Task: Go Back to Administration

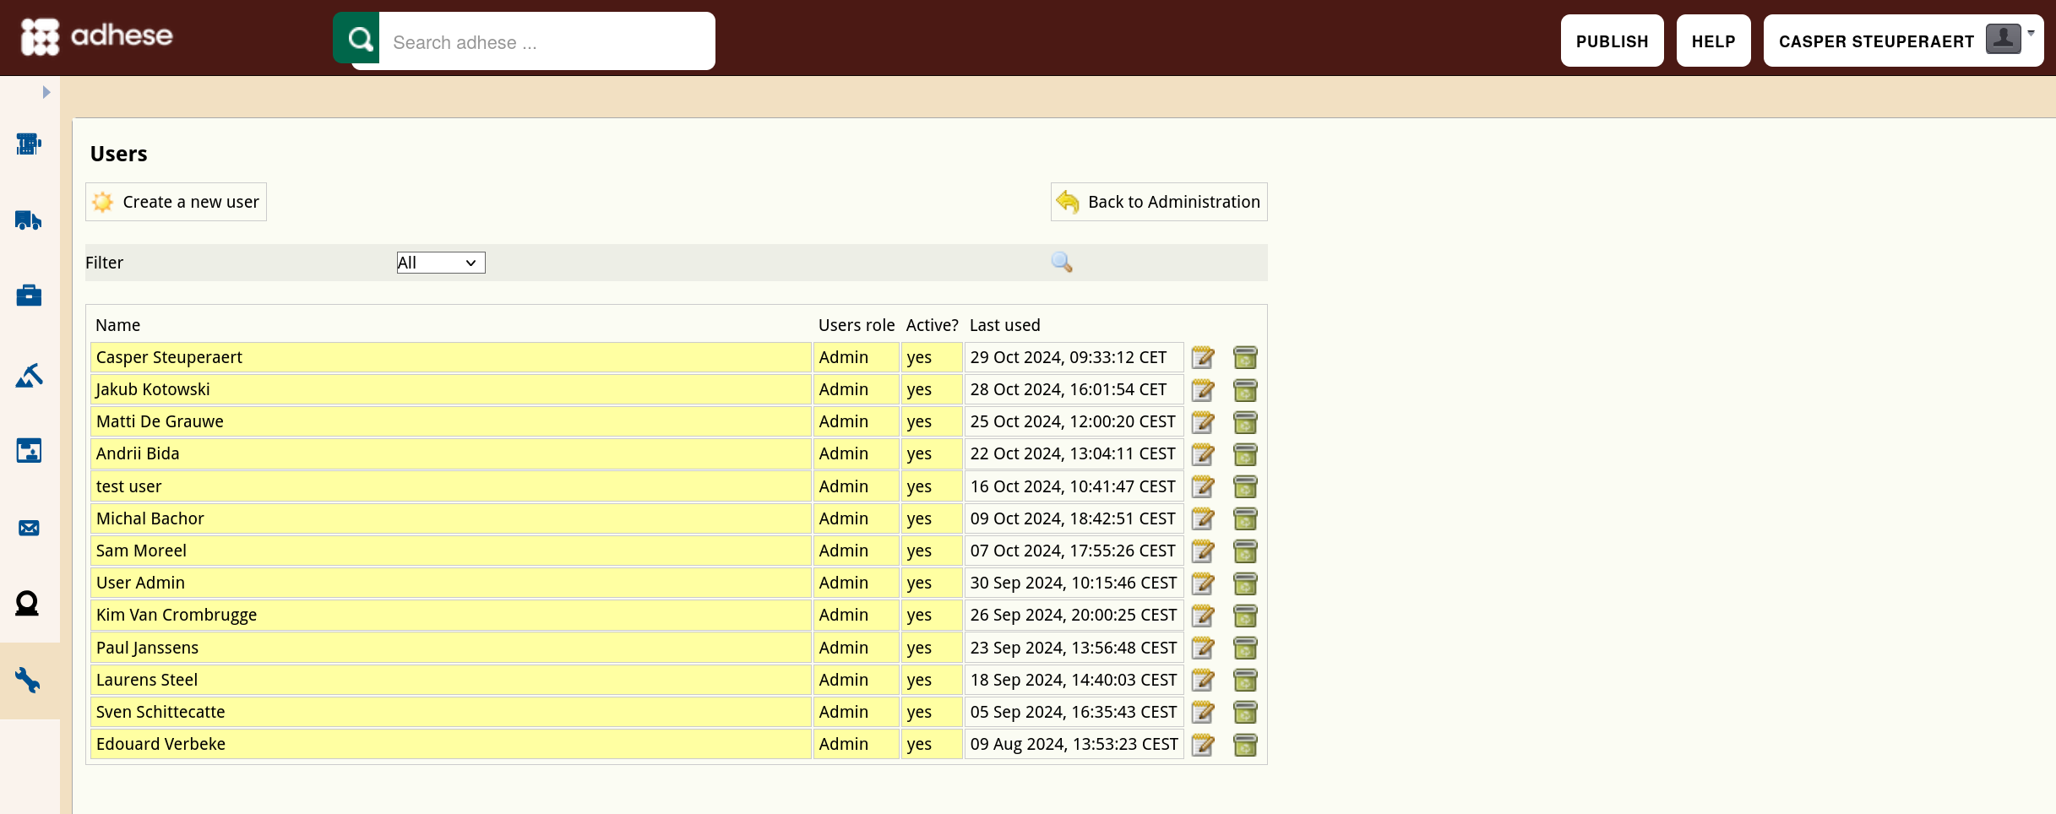Action: point(1159,202)
